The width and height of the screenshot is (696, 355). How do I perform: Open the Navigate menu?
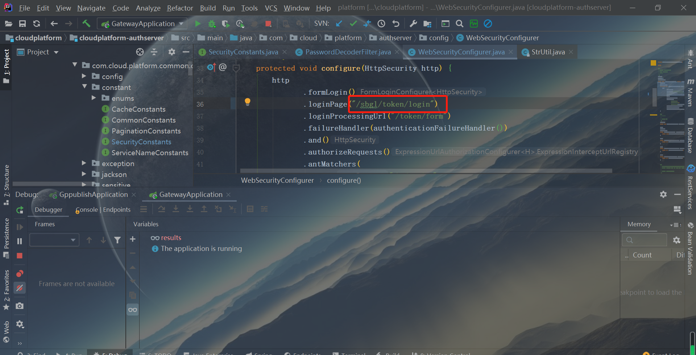tap(91, 8)
